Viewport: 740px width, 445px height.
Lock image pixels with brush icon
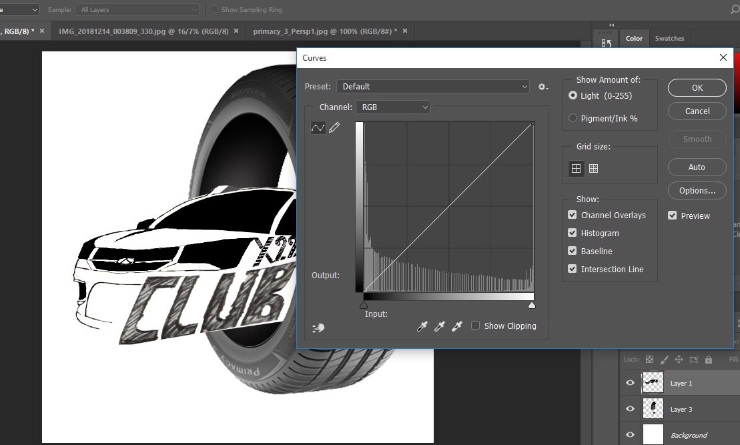pos(664,360)
